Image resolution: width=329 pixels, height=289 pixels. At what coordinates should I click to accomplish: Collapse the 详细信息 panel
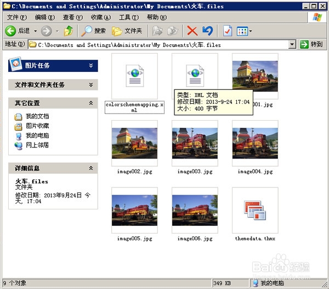click(x=91, y=168)
